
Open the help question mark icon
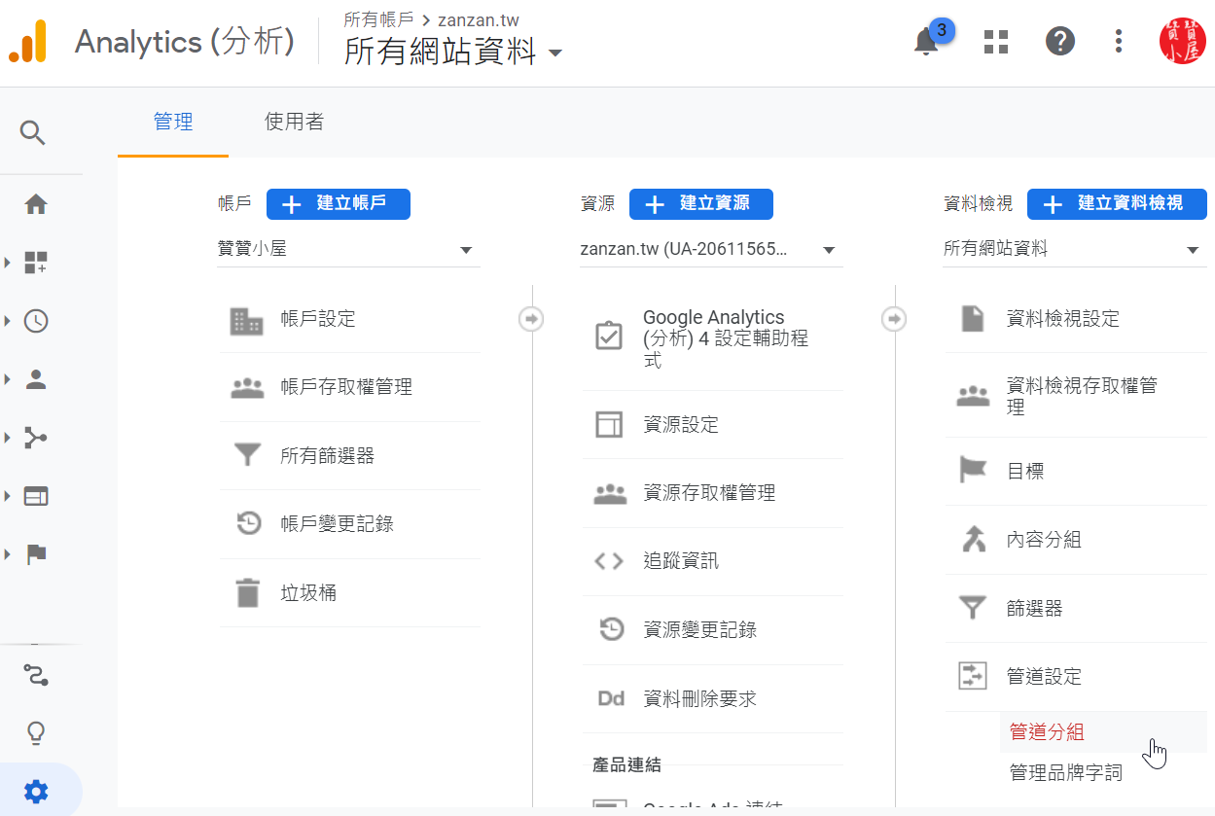pos(1060,41)
